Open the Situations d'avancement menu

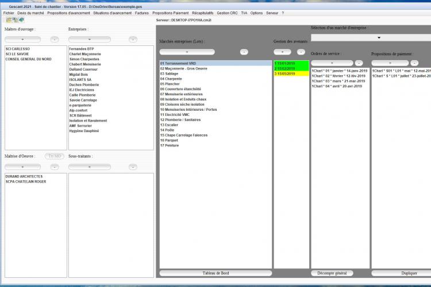coord(112,13)
